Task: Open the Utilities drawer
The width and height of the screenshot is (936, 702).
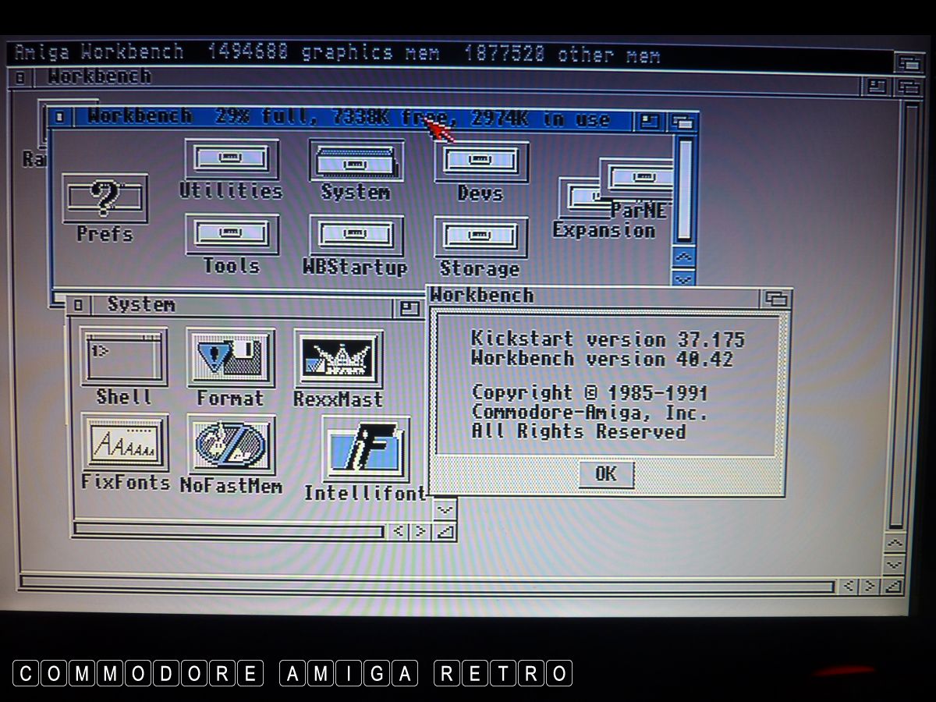Action: tap(231, 161)
